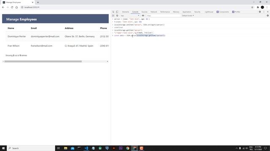270x151 pixels.
Task: Select Dominique Perrier name cell
Action: tap(17, 36)
